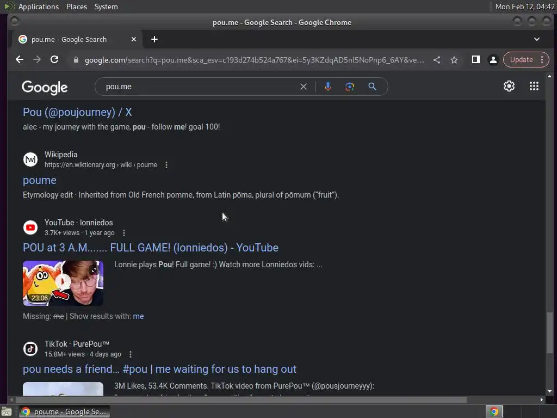Click the TikTok result favicon
The width and height of the screenshot is (557, 418).
[30, 349]
